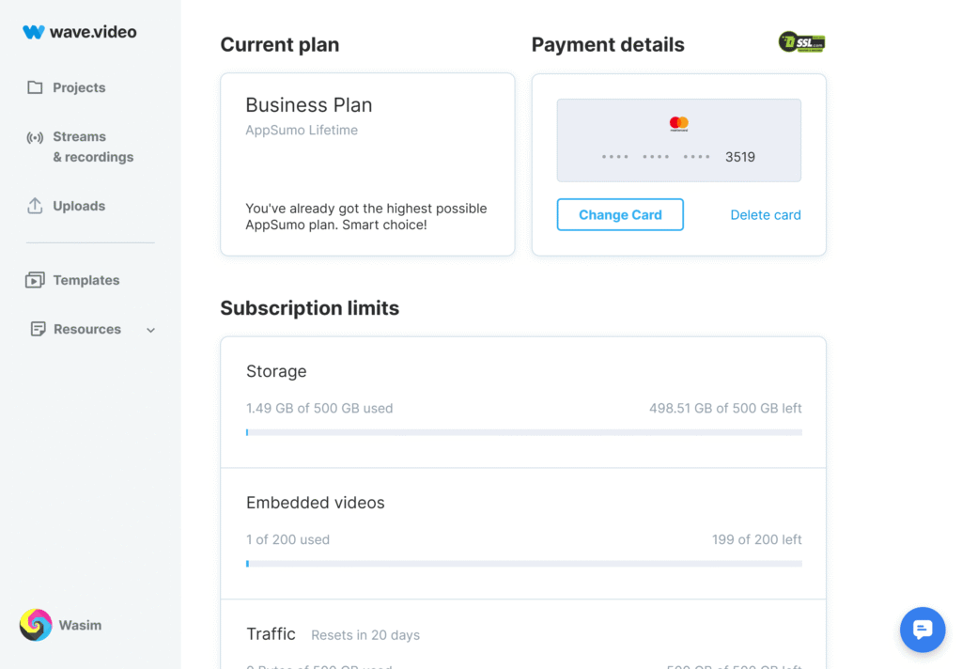Open the chat support bubble
This screenshot has width=962, height=669.
(922, 630)
